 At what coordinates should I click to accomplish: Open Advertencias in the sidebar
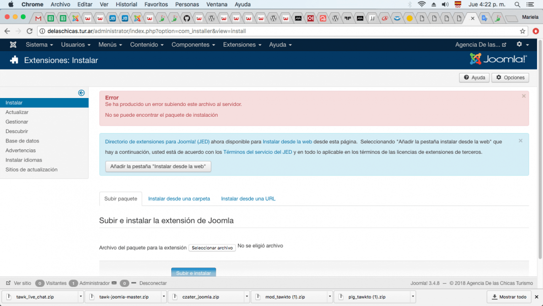click(x=20, y=150)
